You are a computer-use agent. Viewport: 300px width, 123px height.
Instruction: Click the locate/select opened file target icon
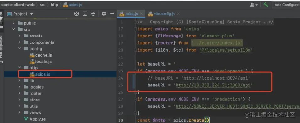tap(77, 14)
